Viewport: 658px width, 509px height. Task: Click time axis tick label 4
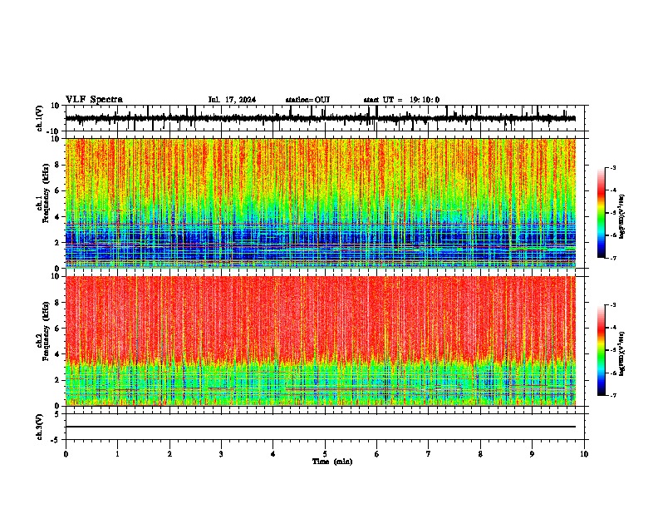273,454
